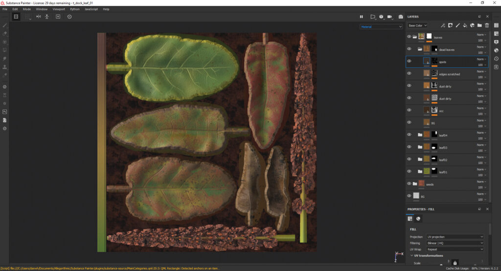Click the camera screenshot icon
This screenshot has width=501, height=271.
tap(401, 17)
